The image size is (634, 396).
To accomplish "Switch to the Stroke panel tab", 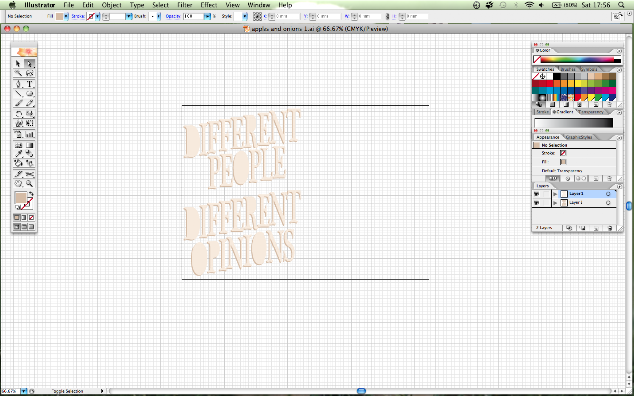I will (542, 112).
